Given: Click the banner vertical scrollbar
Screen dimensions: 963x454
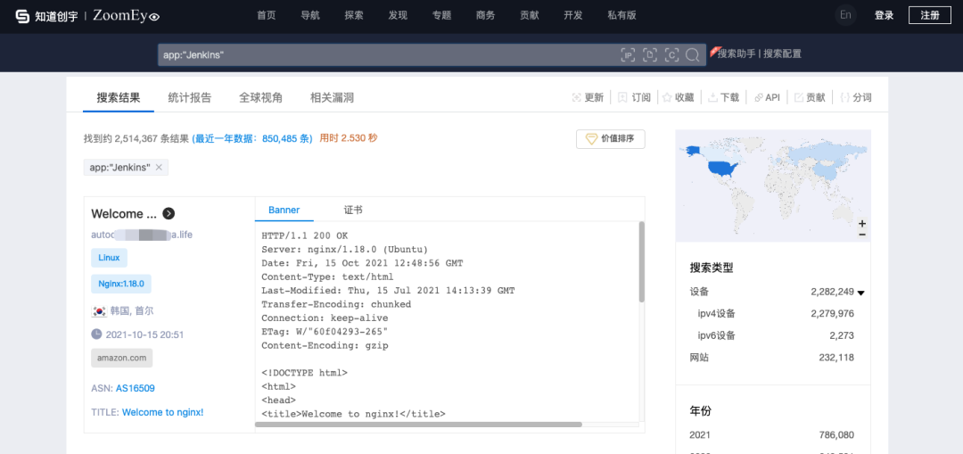Looking at the screenshot, I should (x=642, y=262).
